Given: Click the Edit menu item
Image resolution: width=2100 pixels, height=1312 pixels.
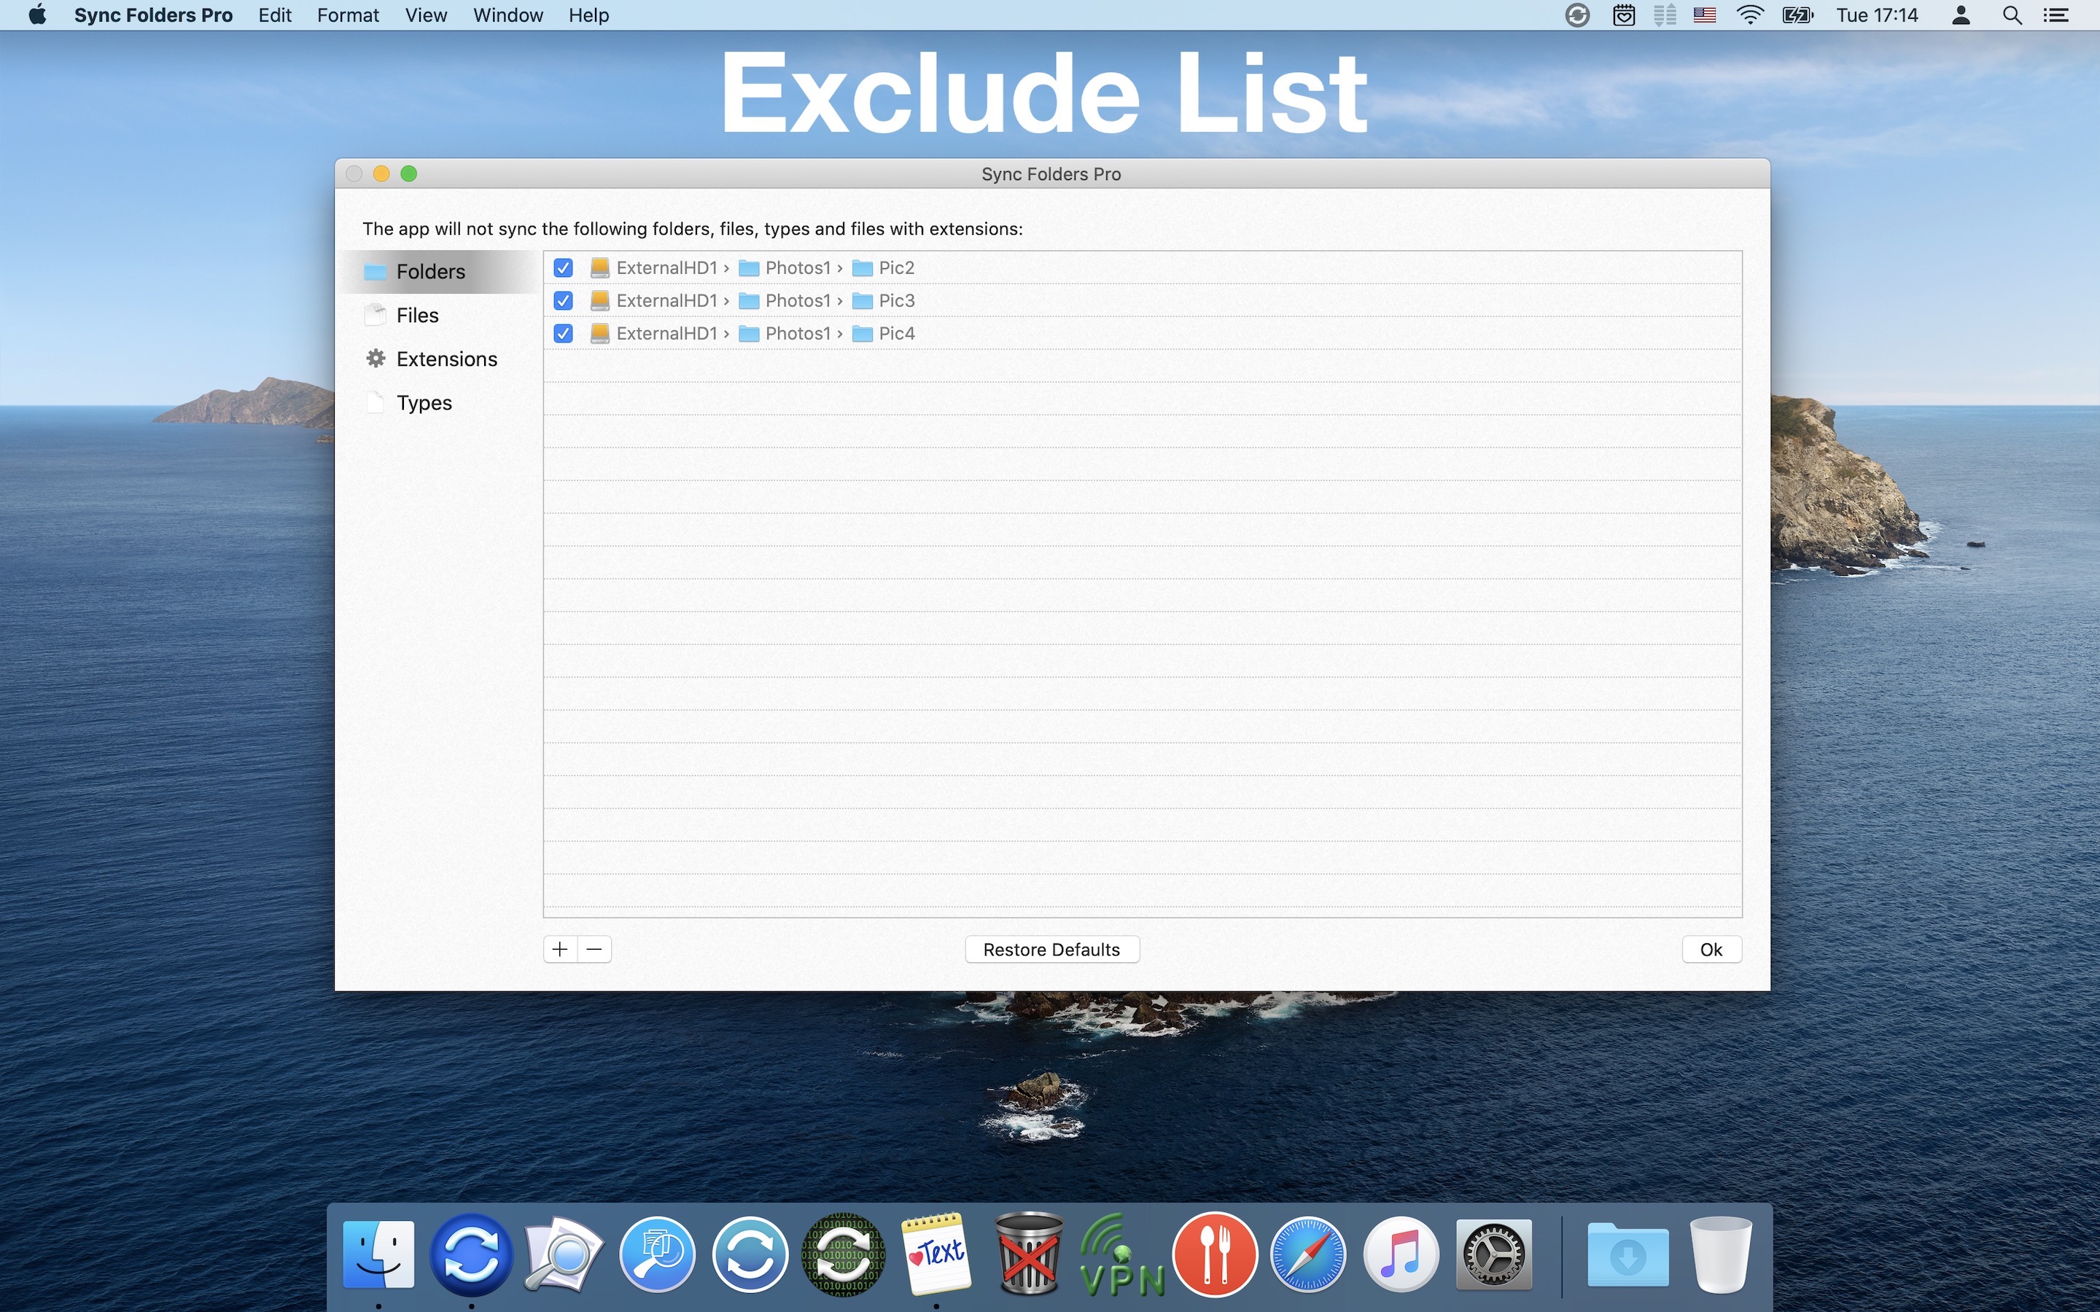Looking at the screenshot, I should [x=272, y=15].
